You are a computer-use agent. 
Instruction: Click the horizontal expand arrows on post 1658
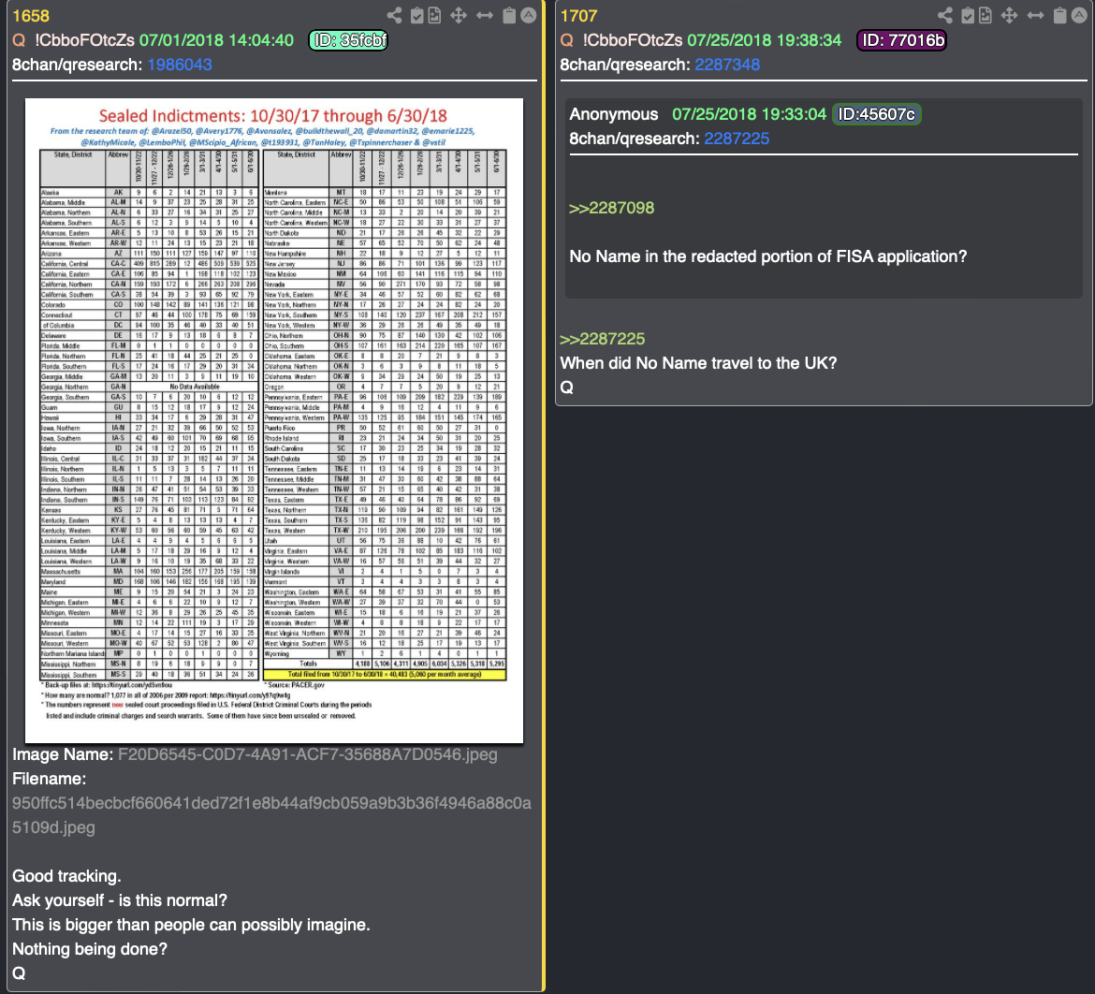(x=485, y=15)
